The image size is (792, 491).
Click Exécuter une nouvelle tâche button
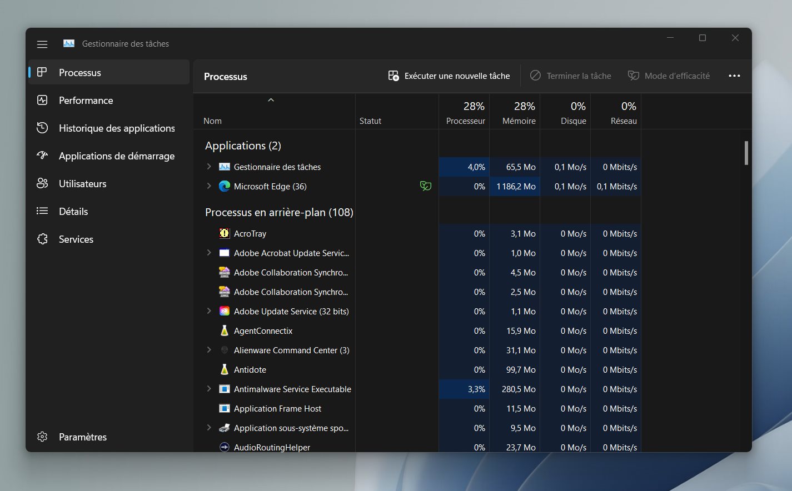click(449, 76)
